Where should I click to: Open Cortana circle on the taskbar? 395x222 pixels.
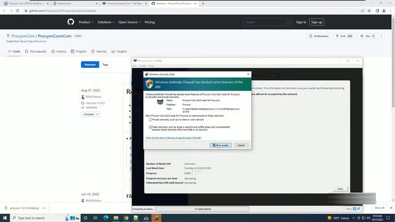(x=86, y=218)
